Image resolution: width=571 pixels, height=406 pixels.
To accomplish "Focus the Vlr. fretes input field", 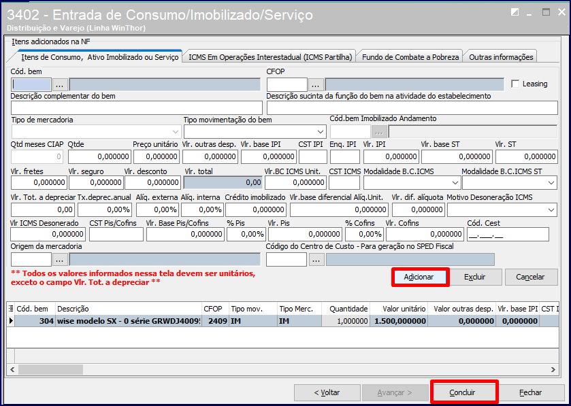I will (39, 183).
